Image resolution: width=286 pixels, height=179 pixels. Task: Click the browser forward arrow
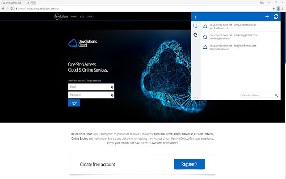pos(8,9)
